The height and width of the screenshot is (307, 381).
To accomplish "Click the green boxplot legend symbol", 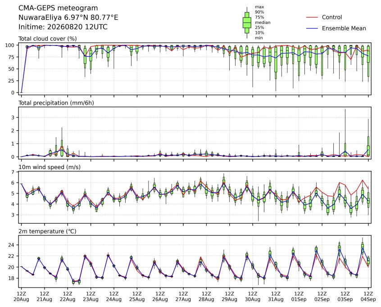I will (247, 23).
